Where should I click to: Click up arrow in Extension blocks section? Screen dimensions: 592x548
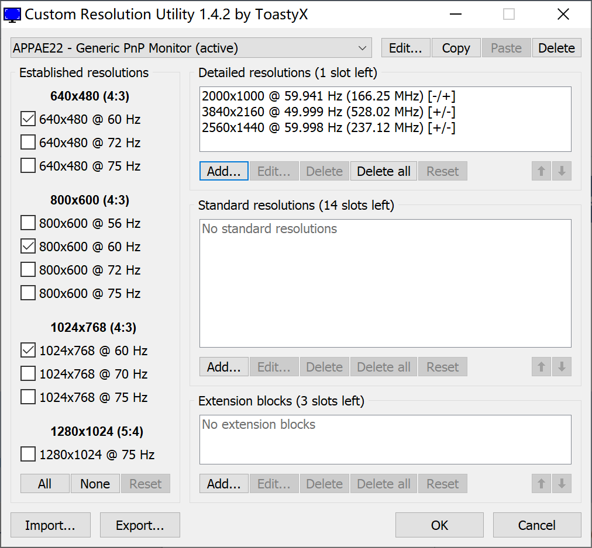coord(541,484)
